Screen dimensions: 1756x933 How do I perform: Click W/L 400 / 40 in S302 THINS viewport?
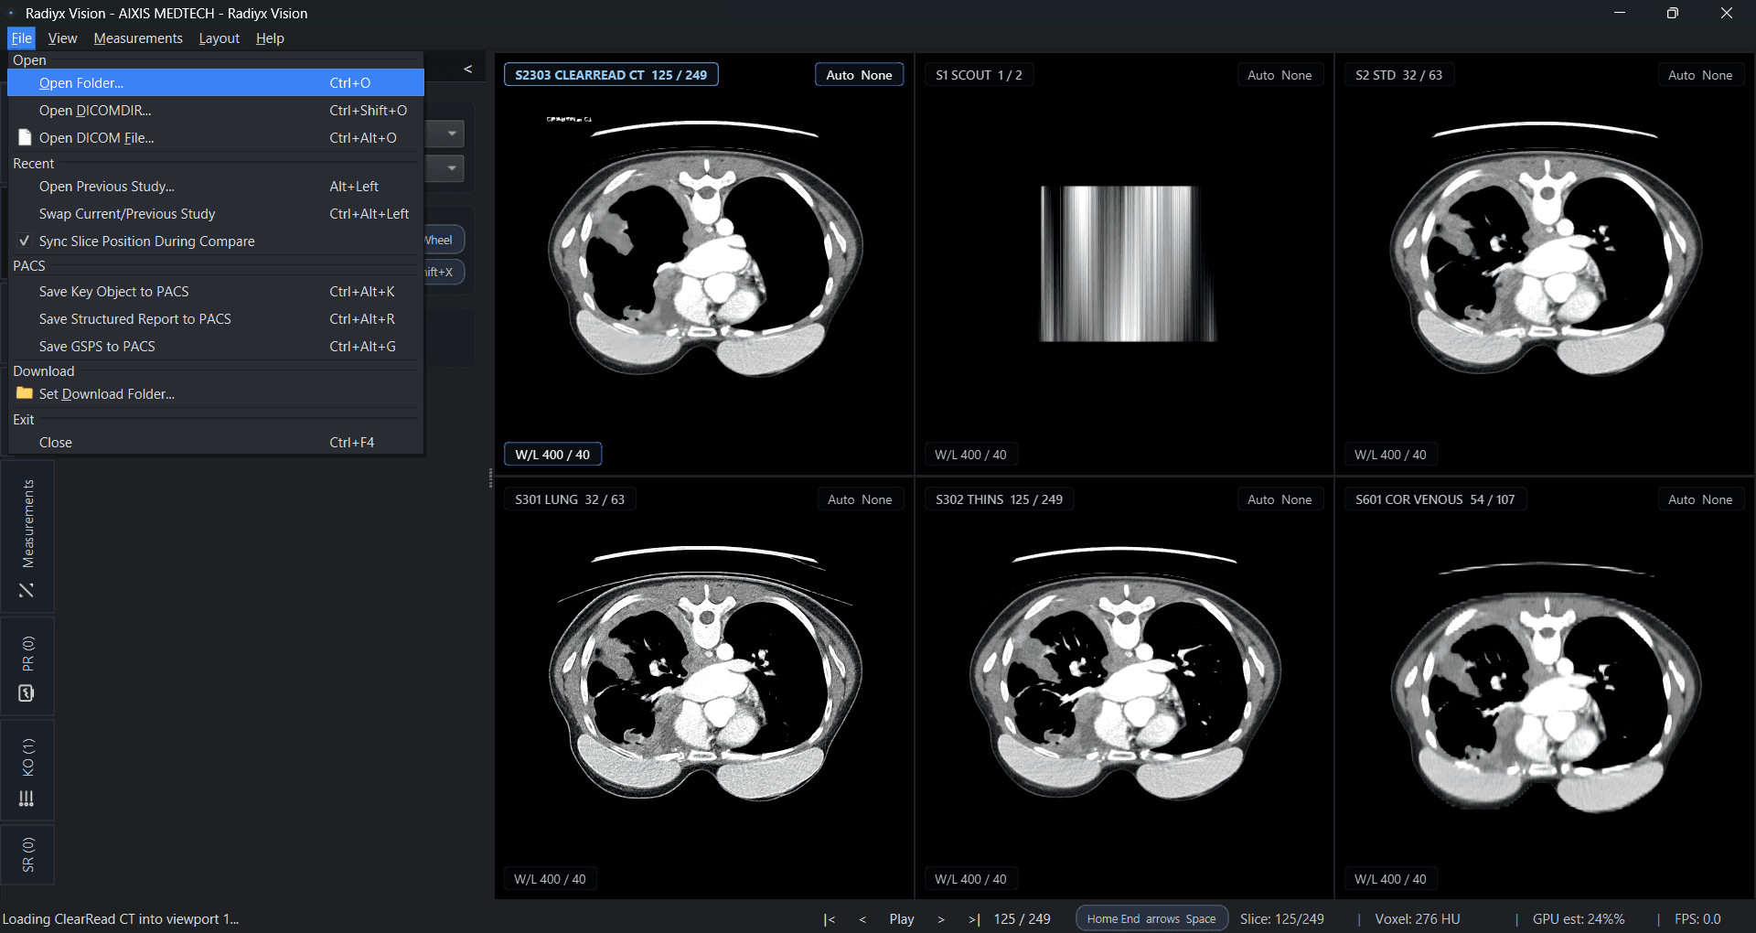(x=970, y=879)
